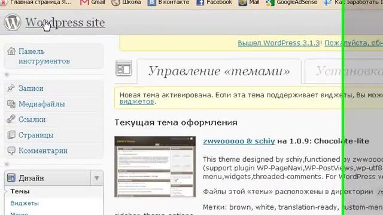Click the GoogleAdSense favicon icon
383x215 pixels.
[x=270, y=2]
